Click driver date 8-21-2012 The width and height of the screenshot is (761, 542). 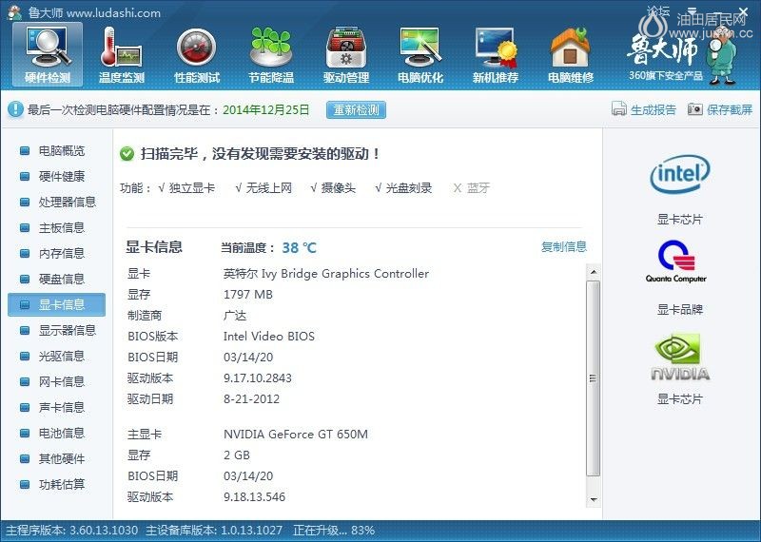click(251, 398)
